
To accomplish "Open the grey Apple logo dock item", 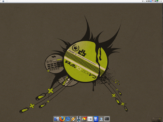I will [90, 119].
